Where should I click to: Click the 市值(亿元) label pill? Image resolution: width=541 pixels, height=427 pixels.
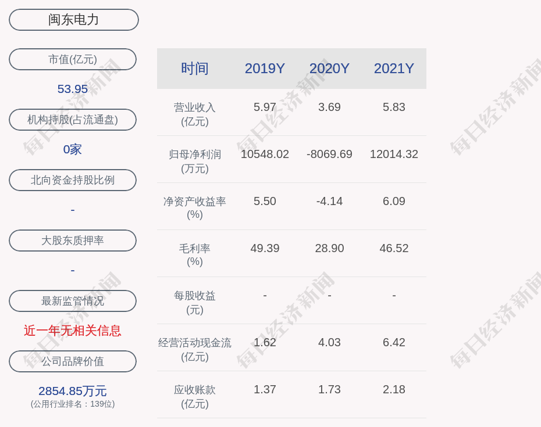click(73, 59)
